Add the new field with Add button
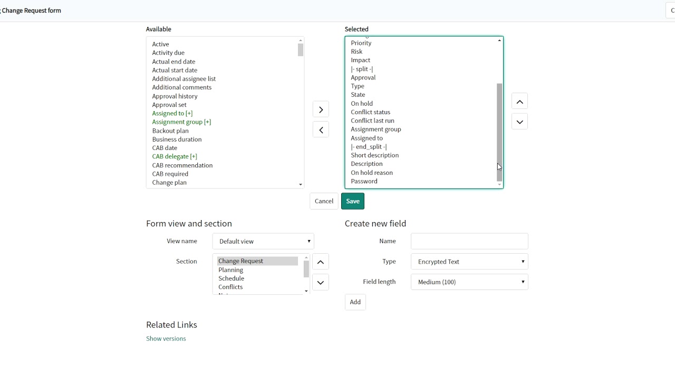The image size is (675, 379). click(x=355, y=302)
